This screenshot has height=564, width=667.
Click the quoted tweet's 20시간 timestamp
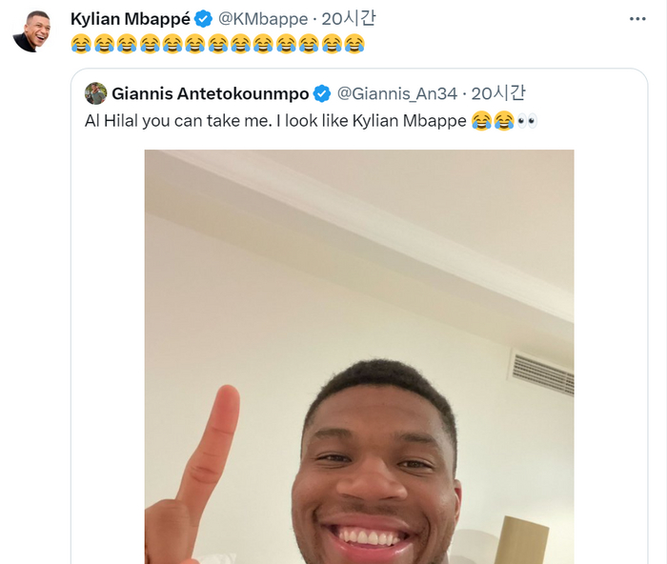(498, 93)
